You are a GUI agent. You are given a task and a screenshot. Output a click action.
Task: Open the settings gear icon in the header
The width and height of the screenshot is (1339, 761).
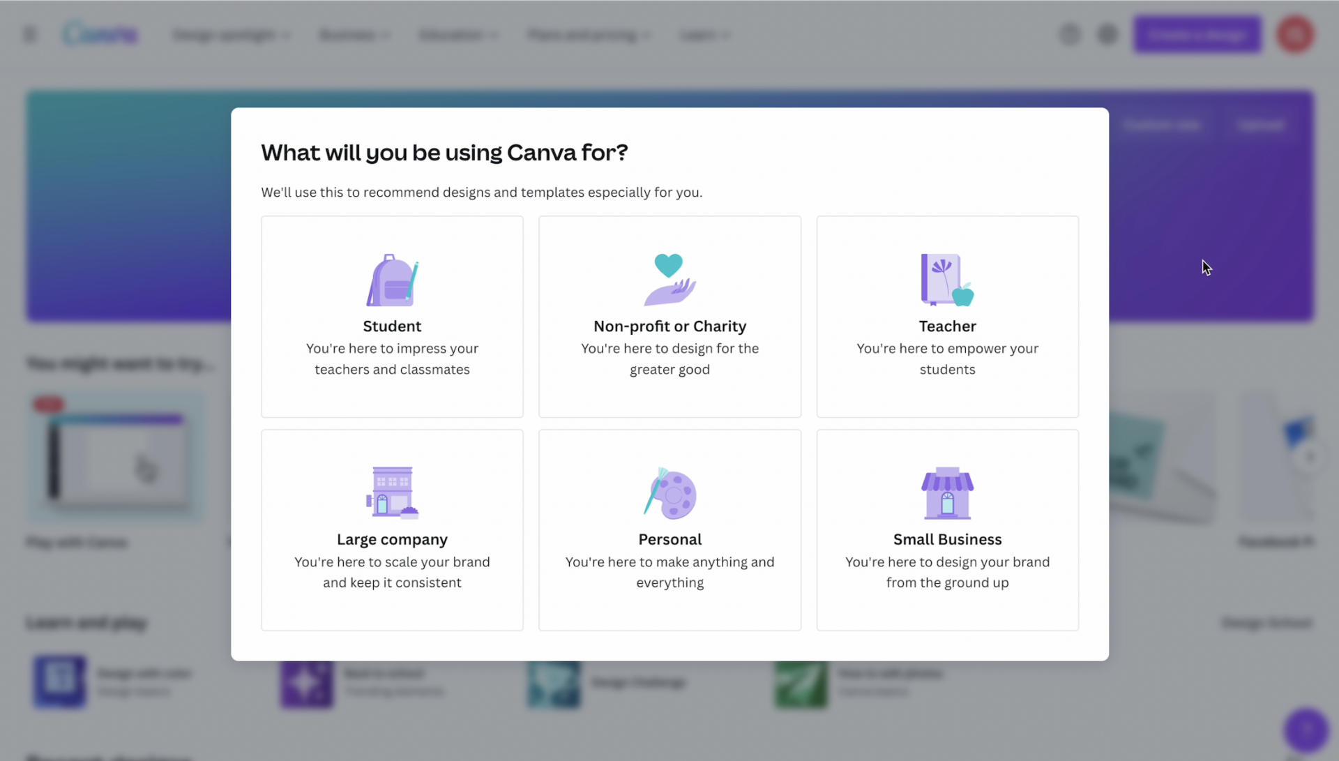(1107, 34)
